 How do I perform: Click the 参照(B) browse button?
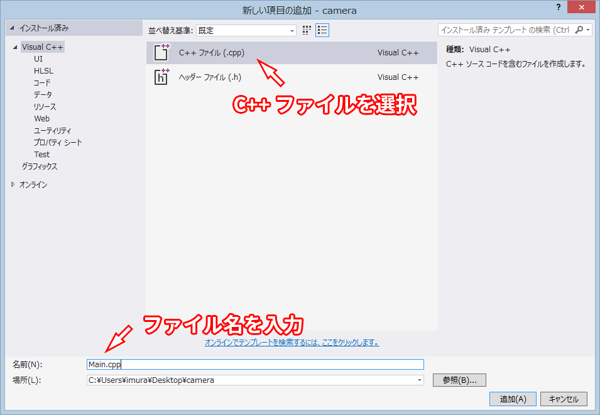(458, 380)
